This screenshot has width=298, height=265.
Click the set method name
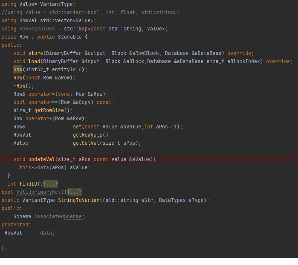click(x=77, y=127)
